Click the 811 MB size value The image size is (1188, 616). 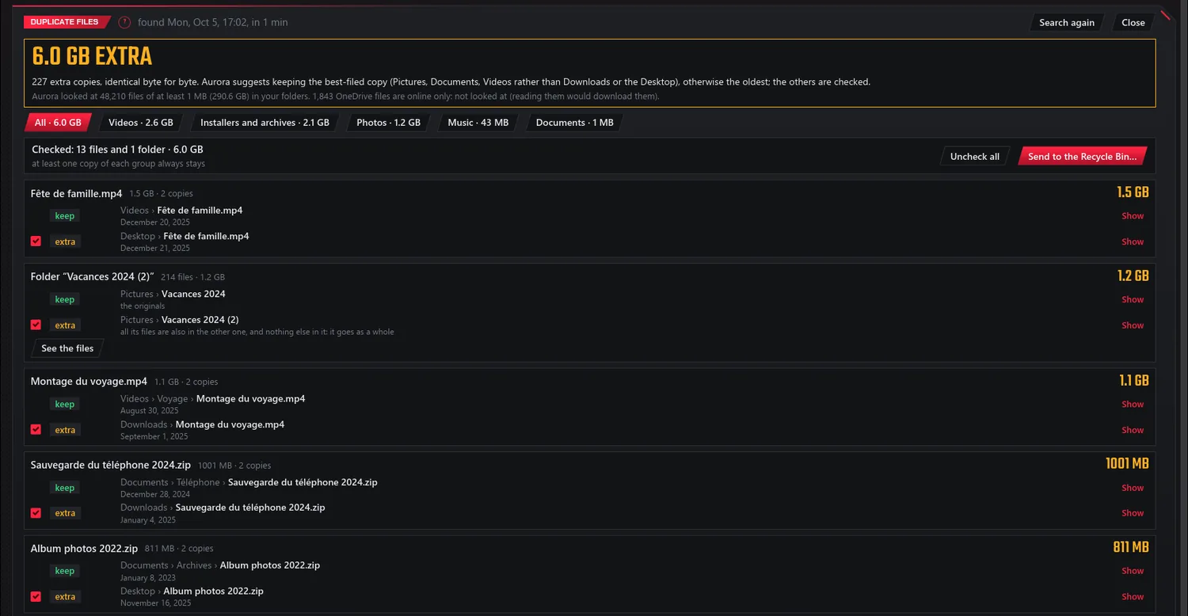[x=1130, y=547]
